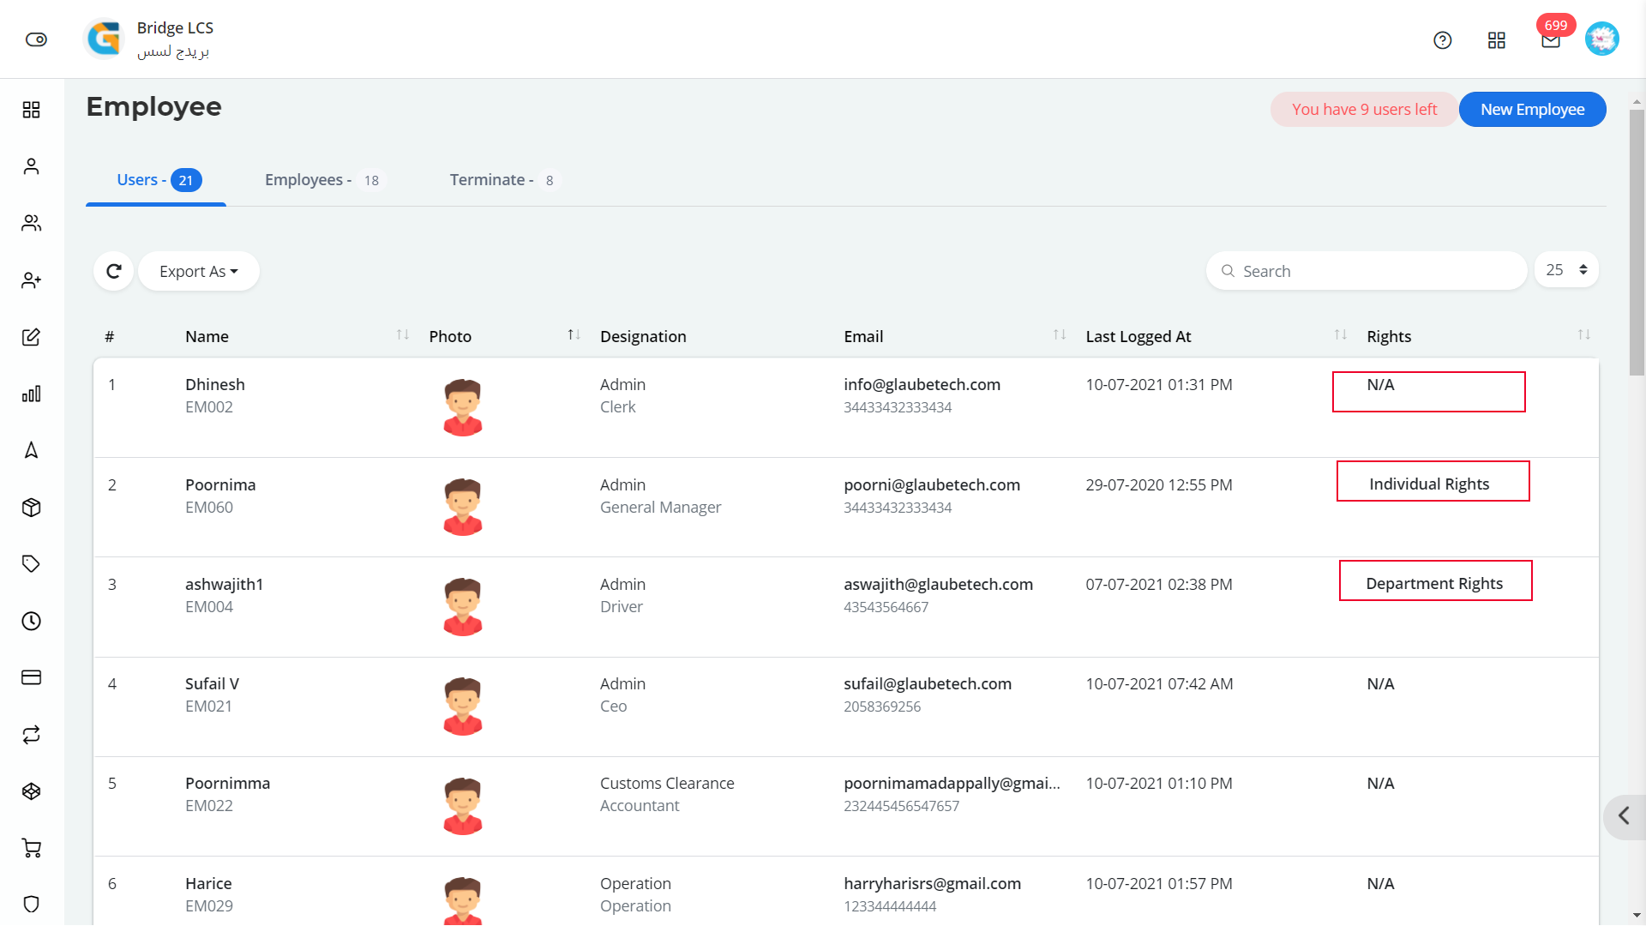
Task: Click the name Poornimma in row 5
Action: pos(228,784)
